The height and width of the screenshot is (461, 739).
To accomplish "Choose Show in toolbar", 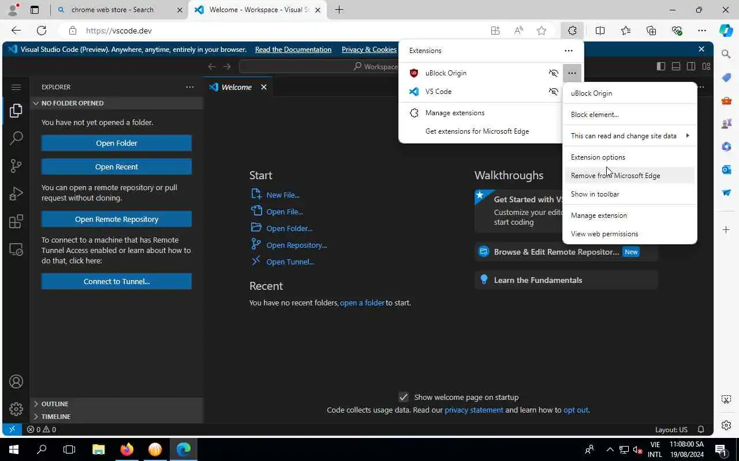I will 630,194.
